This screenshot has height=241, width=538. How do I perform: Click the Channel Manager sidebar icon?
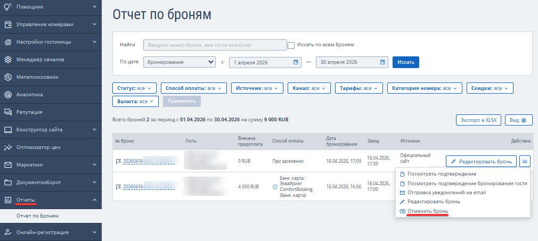(8, 60)
